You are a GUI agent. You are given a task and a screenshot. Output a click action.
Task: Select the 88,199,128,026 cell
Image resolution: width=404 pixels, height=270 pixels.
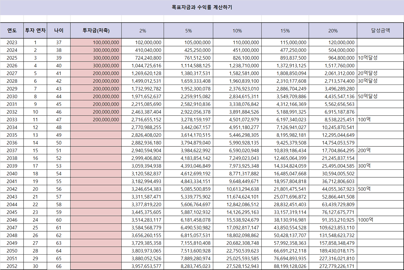pyautogui.click(x=285, y=266)
